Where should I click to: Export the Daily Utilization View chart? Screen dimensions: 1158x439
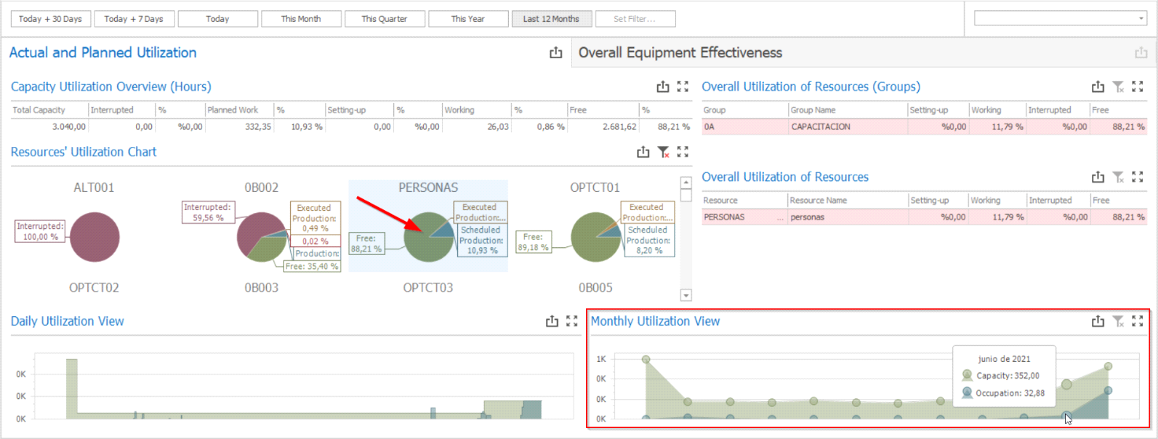pos(552,321)
